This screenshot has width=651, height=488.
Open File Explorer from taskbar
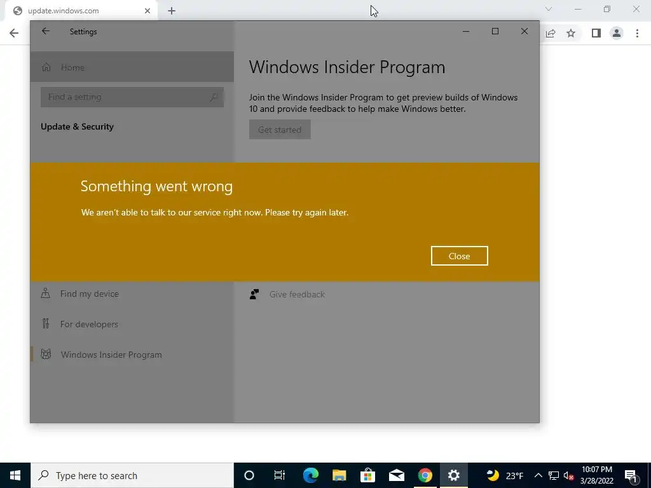click(339, 475)
